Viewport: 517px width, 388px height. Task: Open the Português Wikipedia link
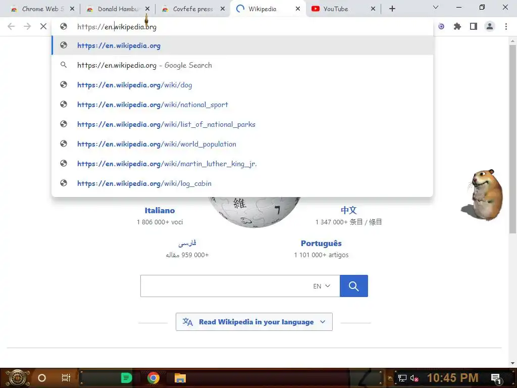321,244
